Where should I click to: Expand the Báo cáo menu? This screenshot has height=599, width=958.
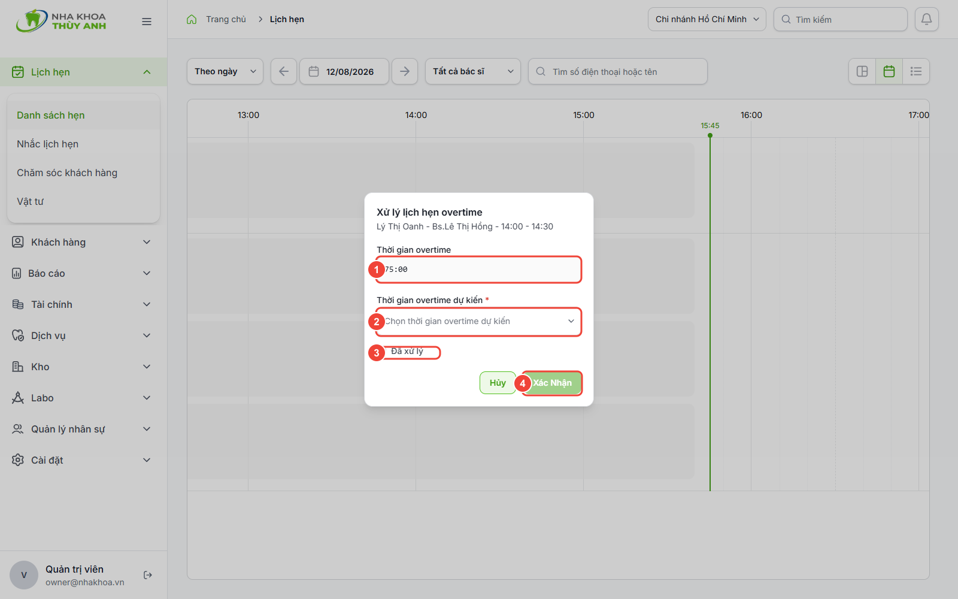coord(83,273)
